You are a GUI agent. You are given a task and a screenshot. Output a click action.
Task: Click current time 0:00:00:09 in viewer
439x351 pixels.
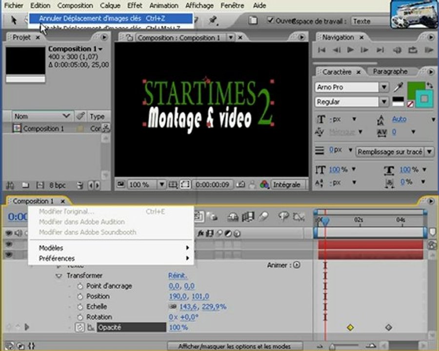[212, 185]
